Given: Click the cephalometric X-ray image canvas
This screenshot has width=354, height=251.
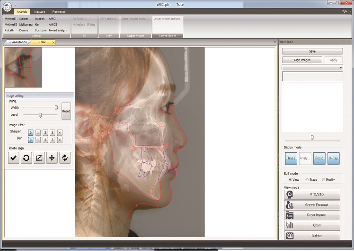Looking at the screenshot, I should [x=140, y=142].
